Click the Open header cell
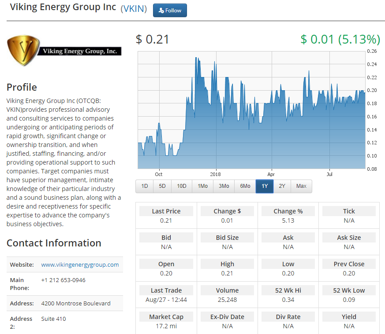 pos(166,264)
